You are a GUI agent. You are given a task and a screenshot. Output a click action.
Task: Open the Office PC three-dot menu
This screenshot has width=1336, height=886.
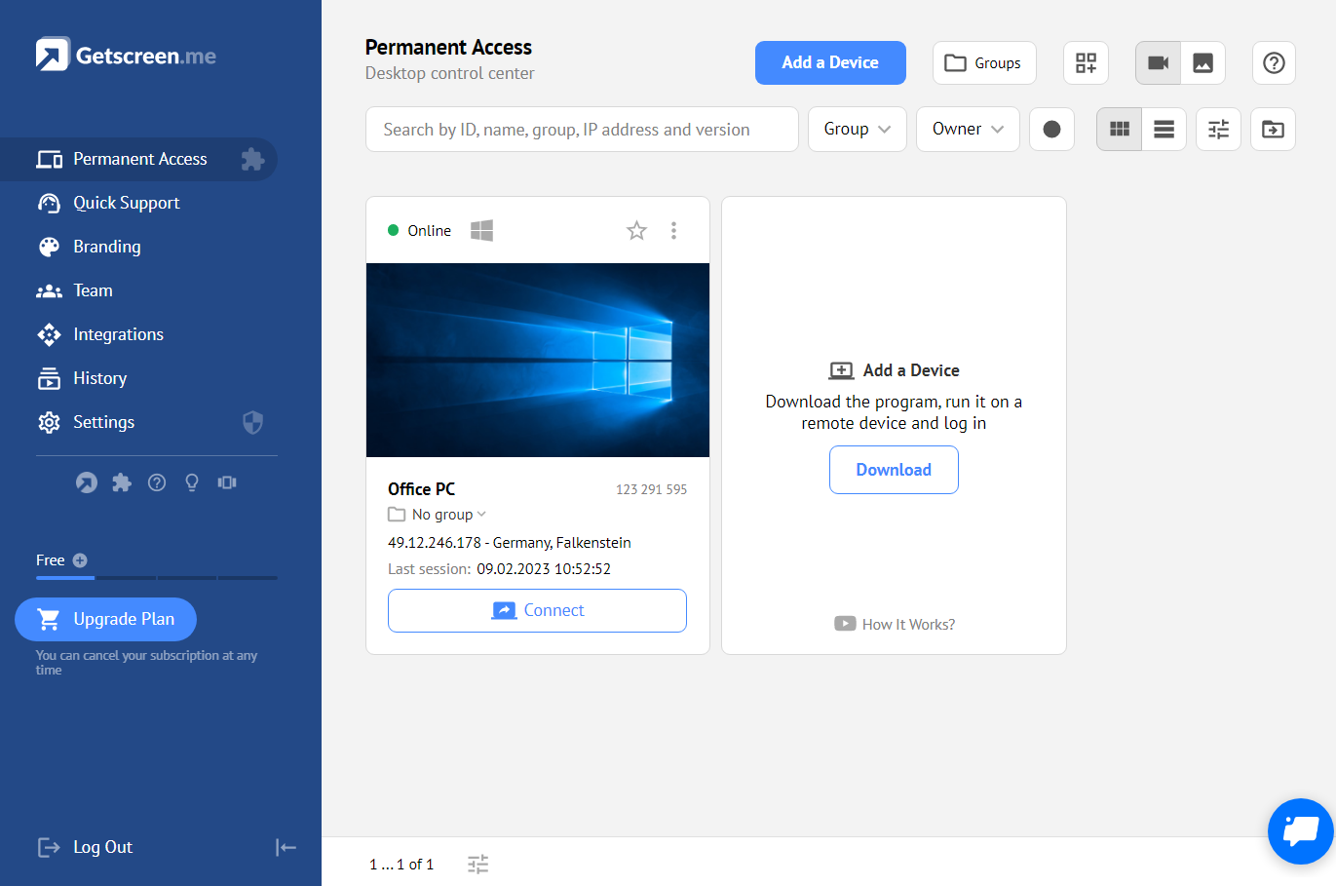coord(673,231)
